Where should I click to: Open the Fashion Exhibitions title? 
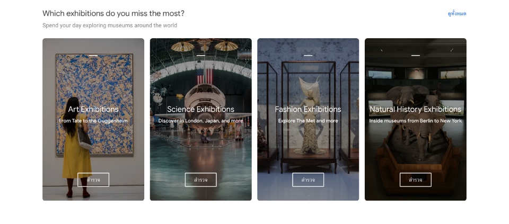click(x=308, y=109)
